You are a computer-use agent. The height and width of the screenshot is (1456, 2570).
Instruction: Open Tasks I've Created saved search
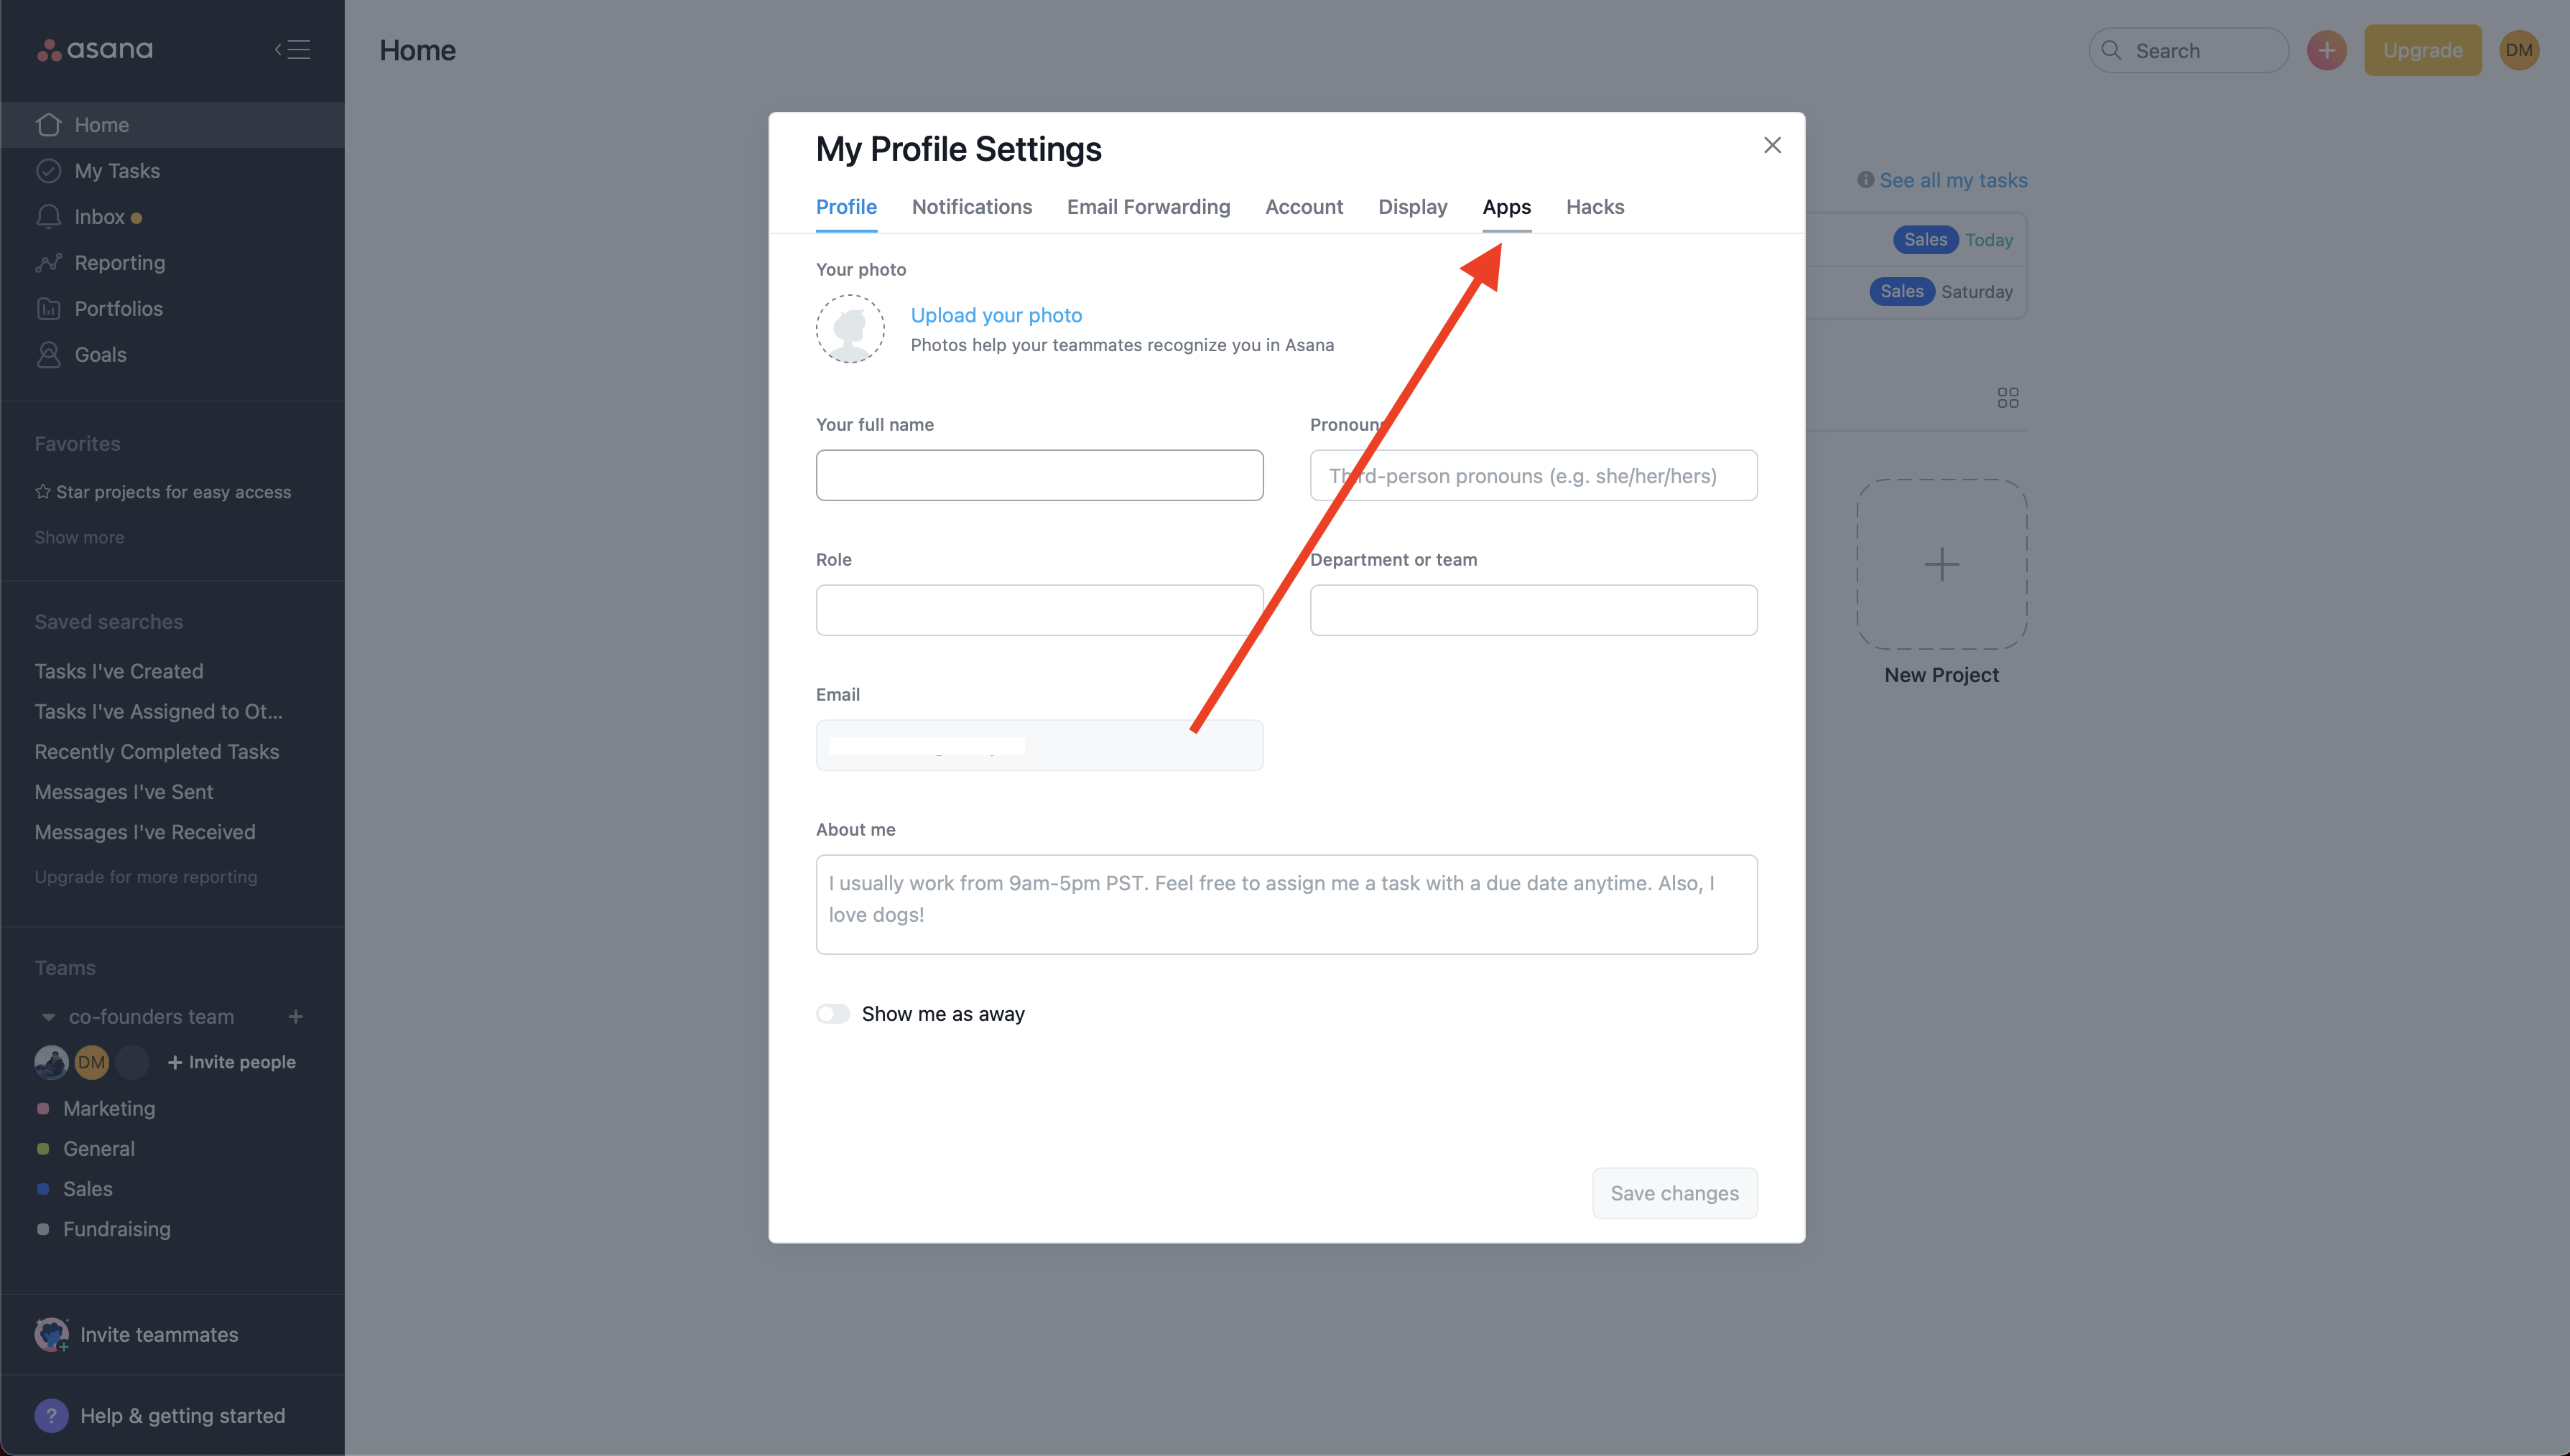pyautogui.click(x=119, y=671)
